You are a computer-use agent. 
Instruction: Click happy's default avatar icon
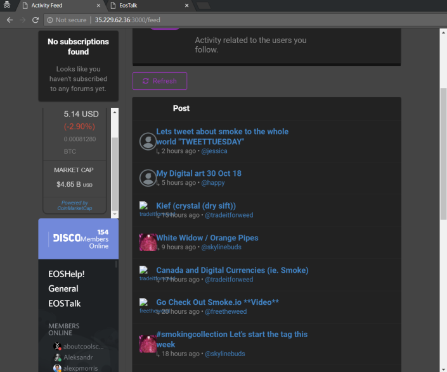point(148,178)
